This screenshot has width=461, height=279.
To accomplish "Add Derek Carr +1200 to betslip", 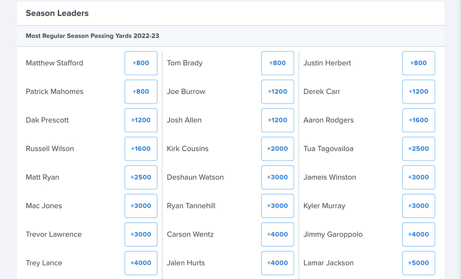I will click(419, 92).
